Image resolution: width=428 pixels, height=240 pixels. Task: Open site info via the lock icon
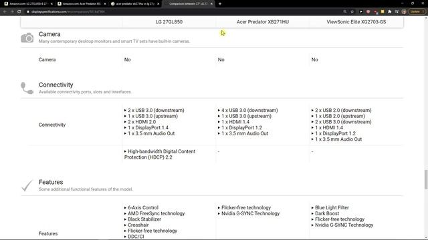28,12
